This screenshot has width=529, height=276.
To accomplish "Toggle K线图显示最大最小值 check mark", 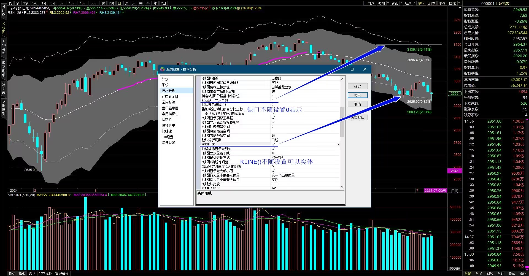I will pos(273,171).
